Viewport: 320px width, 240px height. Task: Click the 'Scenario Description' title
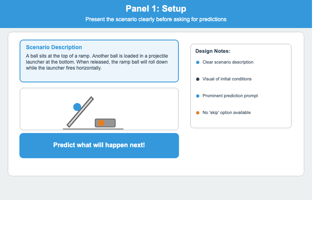(54, 47)
